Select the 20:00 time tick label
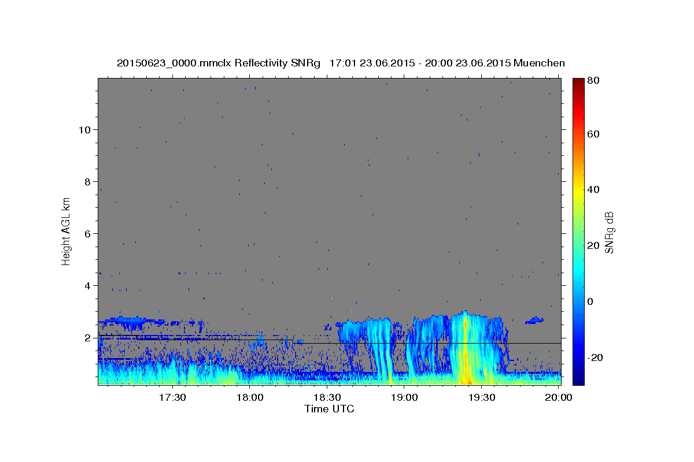This screenshot has height=462, width=694. pyautogui.click(x=559, y=397)
